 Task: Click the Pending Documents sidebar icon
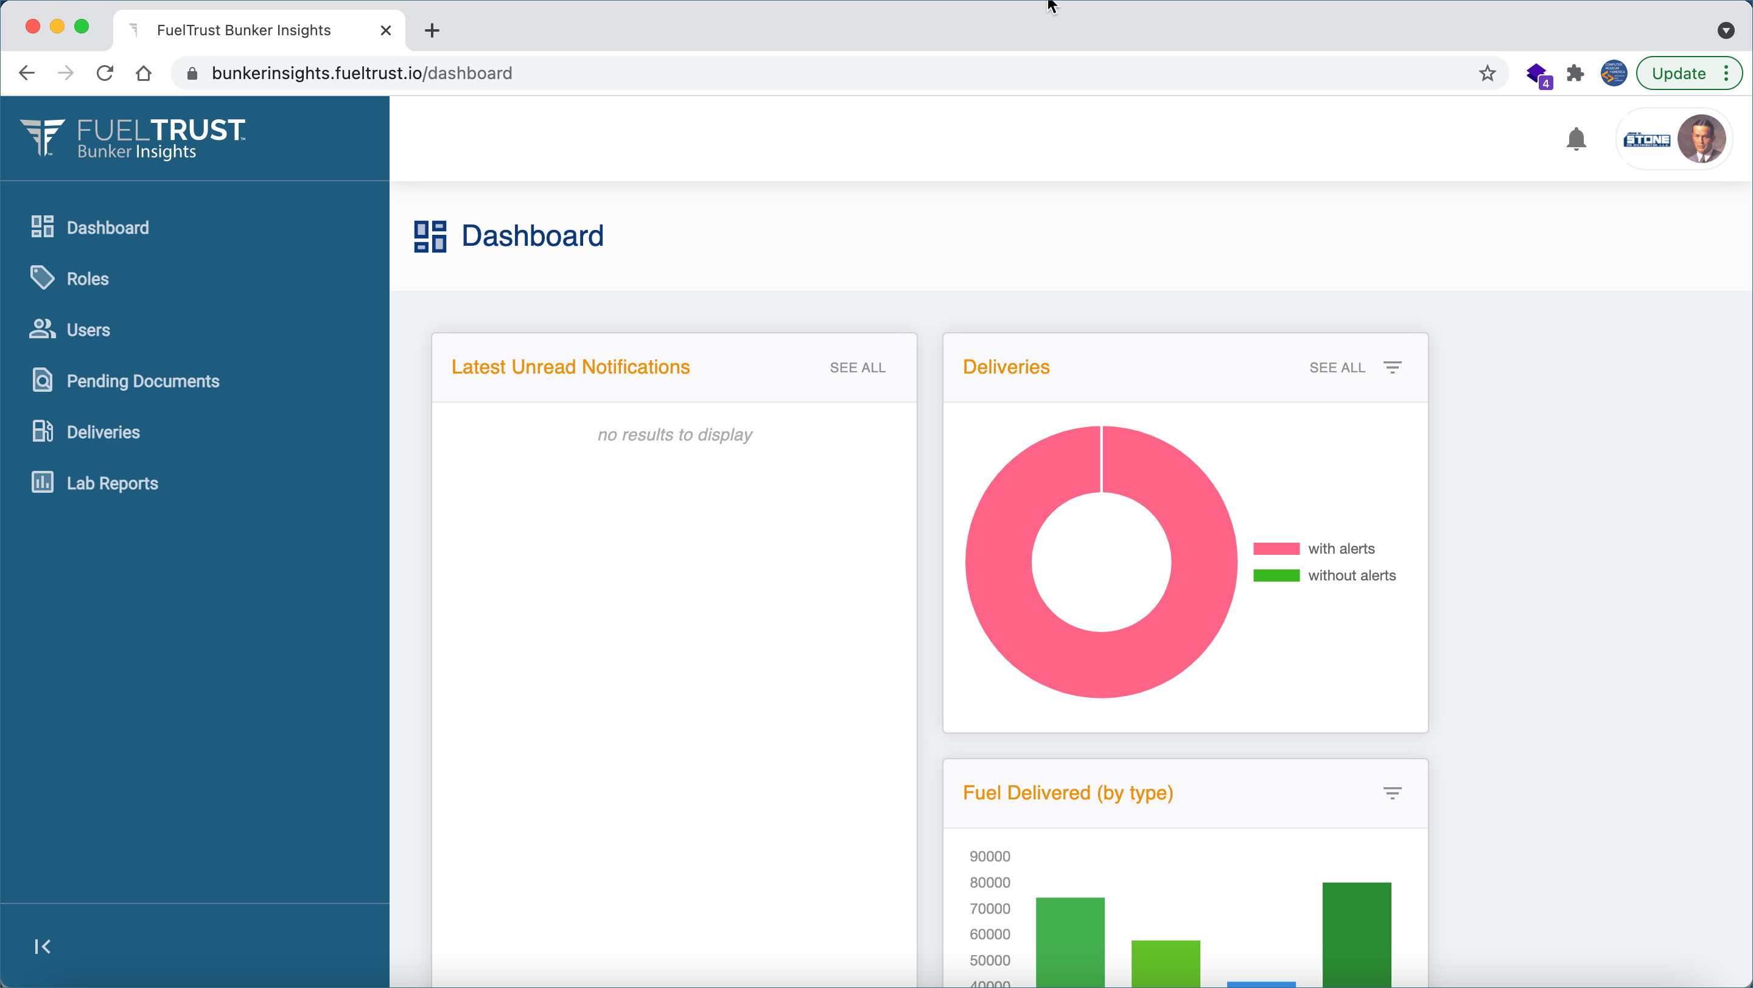click(42, 380)
